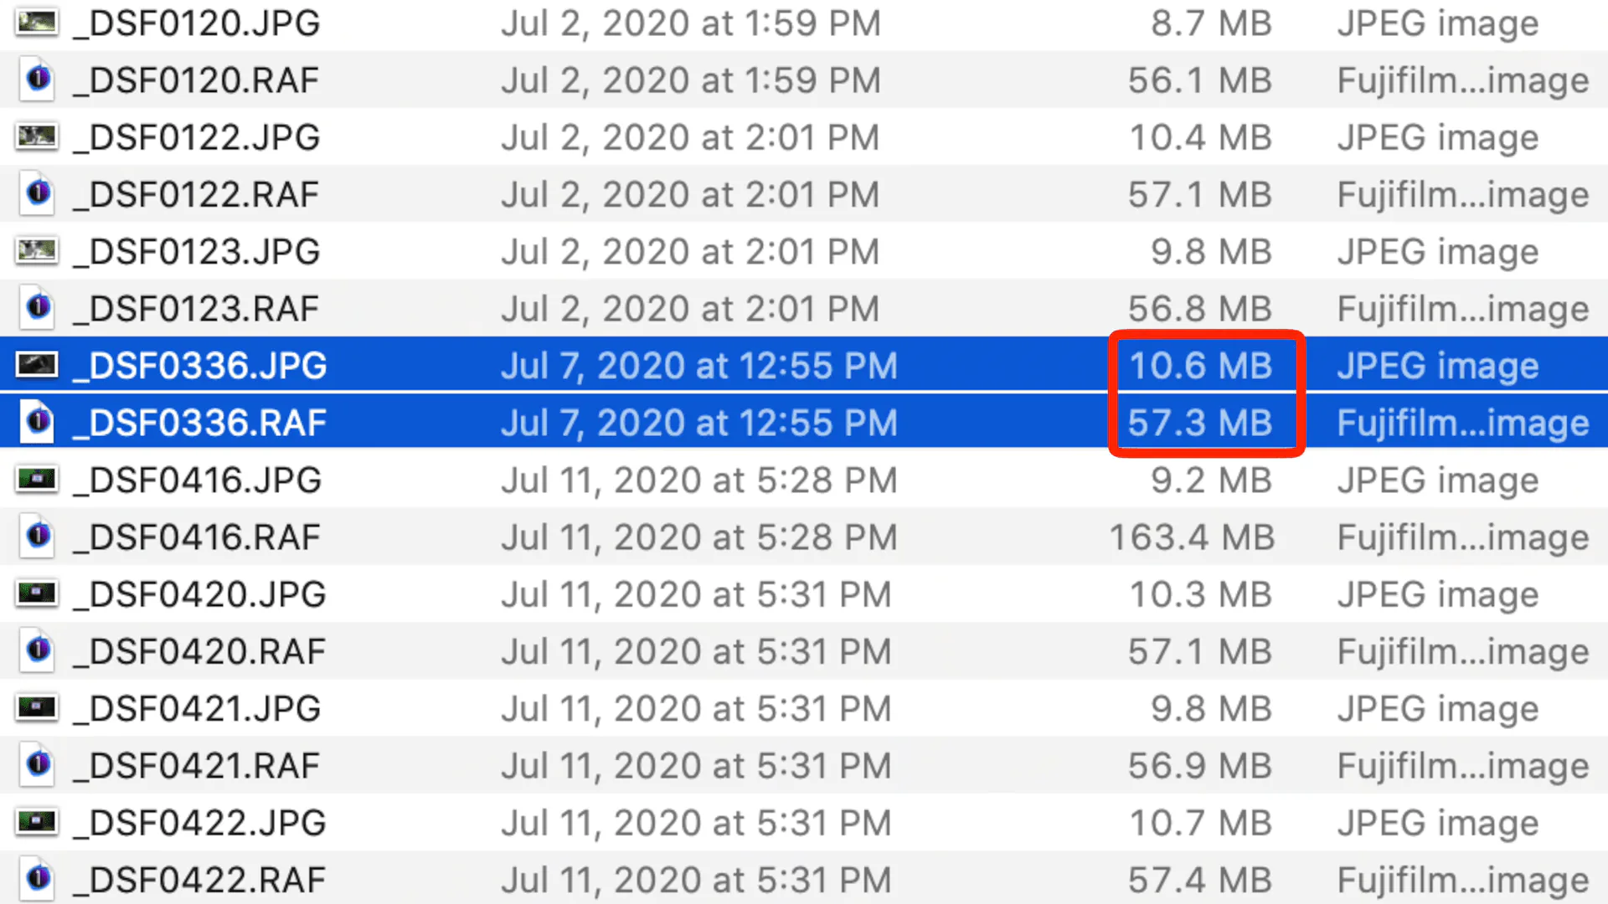Viewport: 1608px width, 904px height.
Task: Click the _DSF0120.JPG thumbnail icon
Action: pos(38,23)
